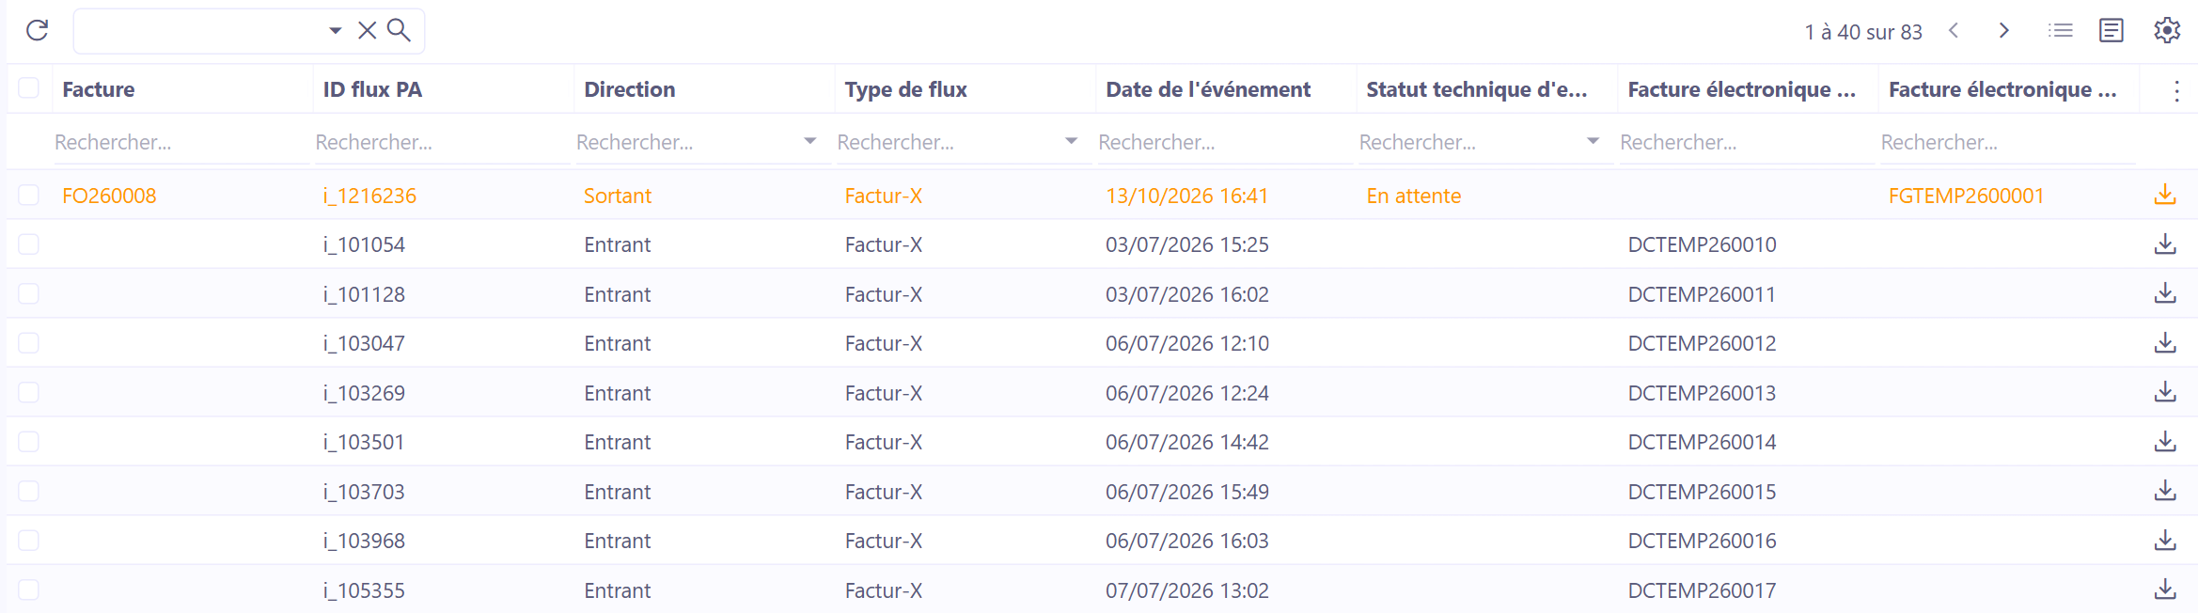This screenshot has height=613, width=2198.
Task: Open FGTEMP2600001 electronic invoice
Action: click(1966, 196)
